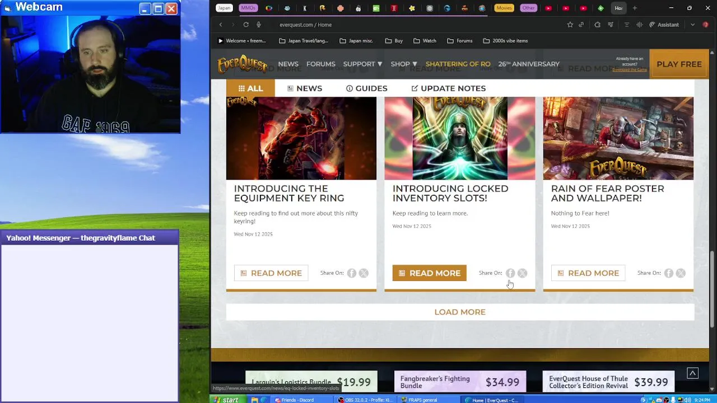Open the browser extensions puzzle icon

coord(597,25)
